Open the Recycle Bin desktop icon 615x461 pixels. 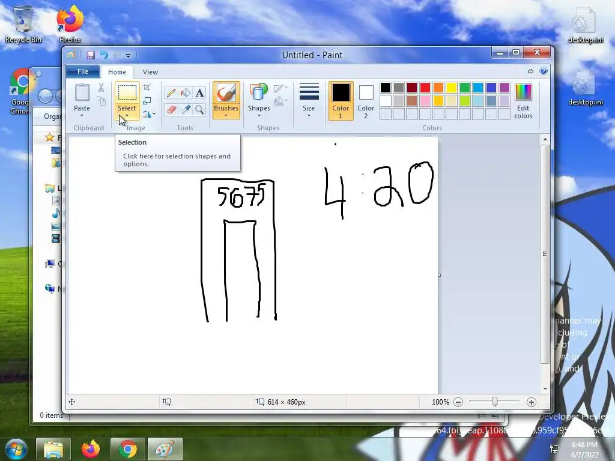(x=23, y=24)
